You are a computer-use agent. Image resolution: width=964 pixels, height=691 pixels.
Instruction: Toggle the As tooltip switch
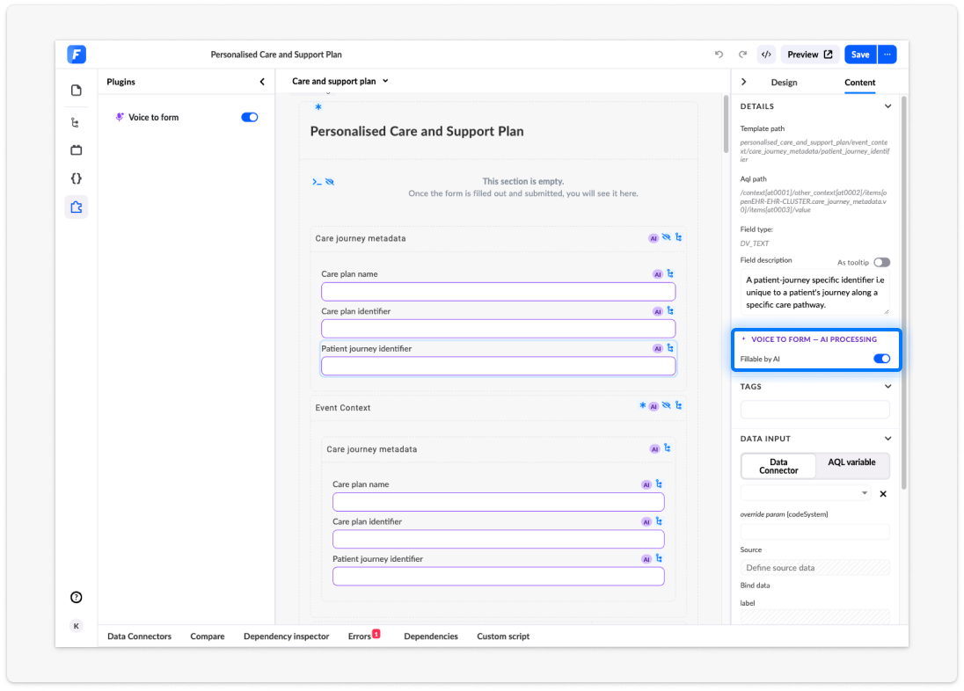point(881,262)
